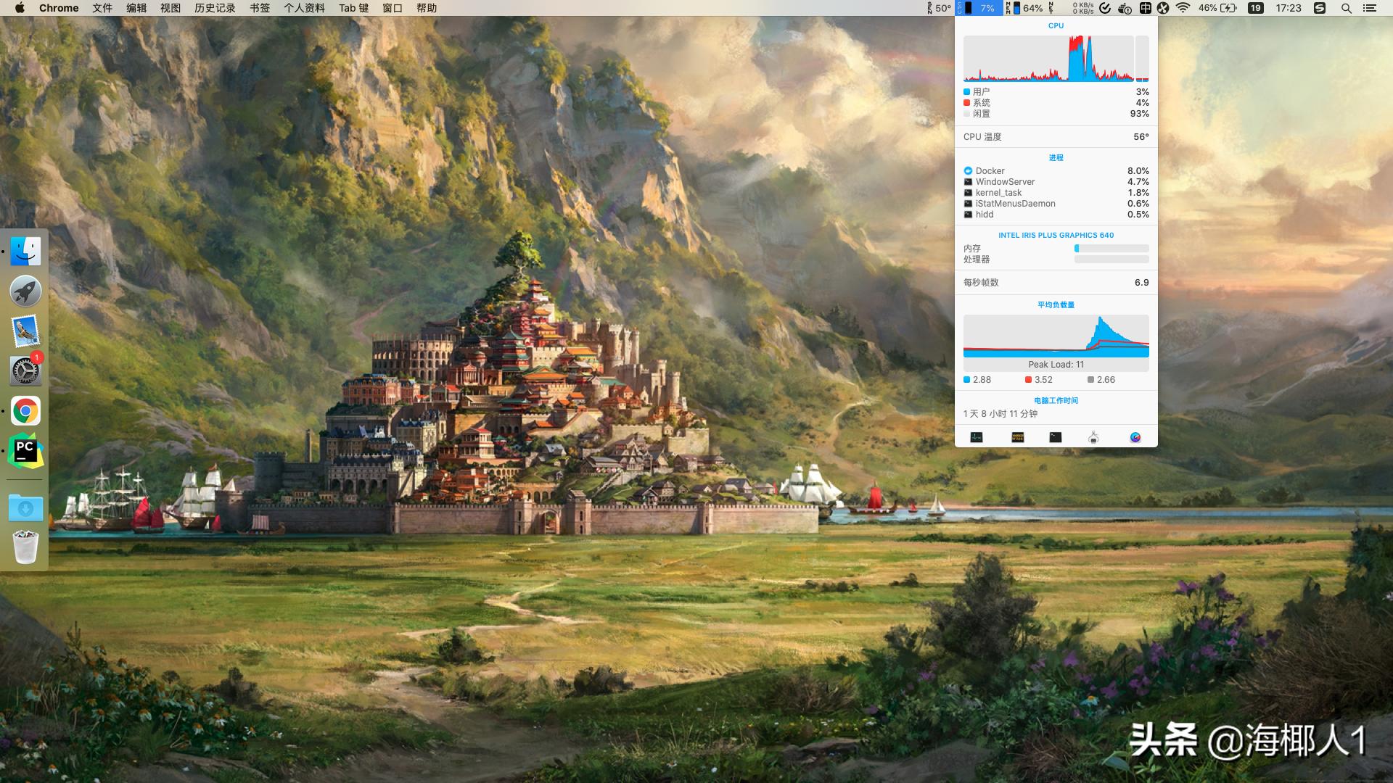1393x783 pixels.
Task: Open the Console app icon in the panel footer
Action: tap(1018, 437)
